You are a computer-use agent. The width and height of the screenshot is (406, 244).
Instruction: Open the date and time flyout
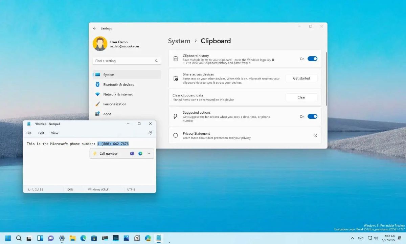pyautogui.click(x=388, y=238)
